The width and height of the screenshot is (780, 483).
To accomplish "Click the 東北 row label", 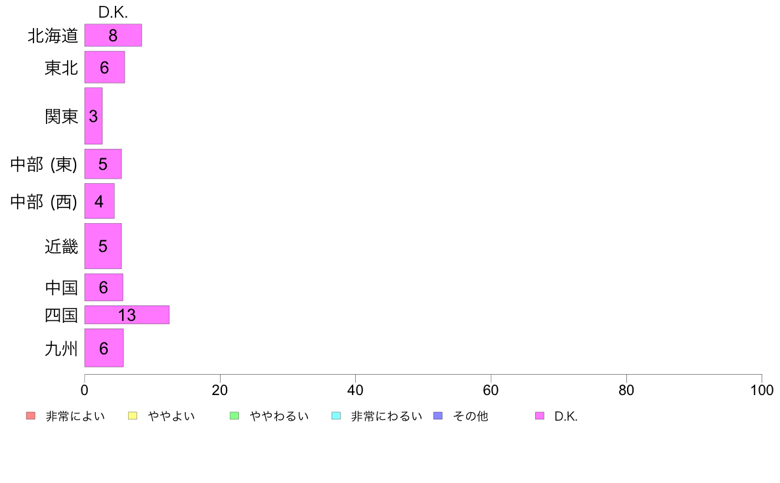I will (x=61, y=68).
